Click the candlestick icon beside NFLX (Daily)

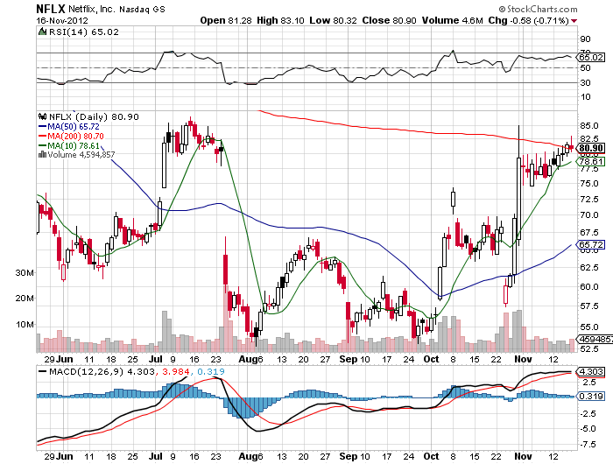[43, 116]
